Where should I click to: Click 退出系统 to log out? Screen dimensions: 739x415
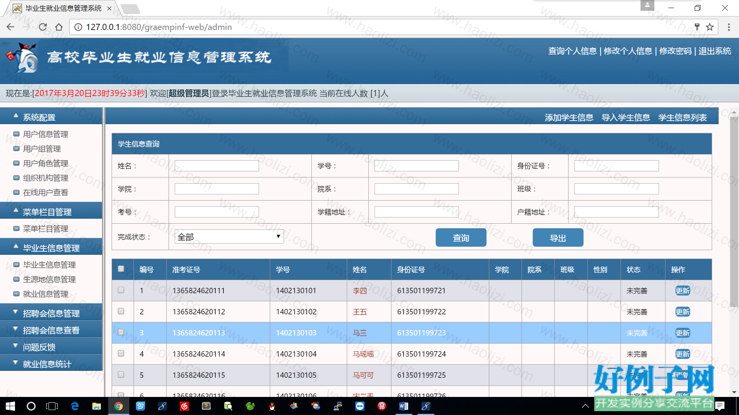[x=715, y=51]
